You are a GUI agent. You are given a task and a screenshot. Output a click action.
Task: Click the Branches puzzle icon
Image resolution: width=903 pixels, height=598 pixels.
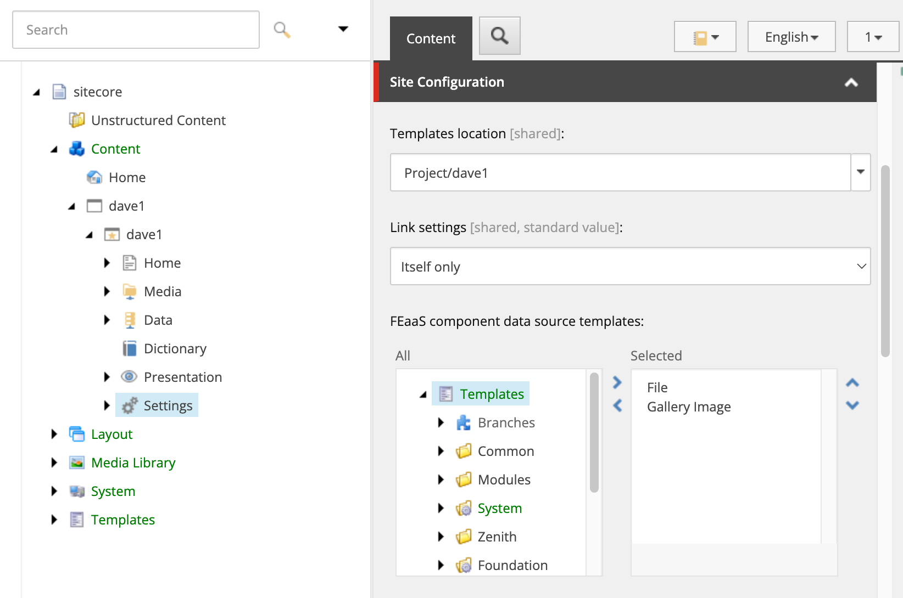click(464, 422)
